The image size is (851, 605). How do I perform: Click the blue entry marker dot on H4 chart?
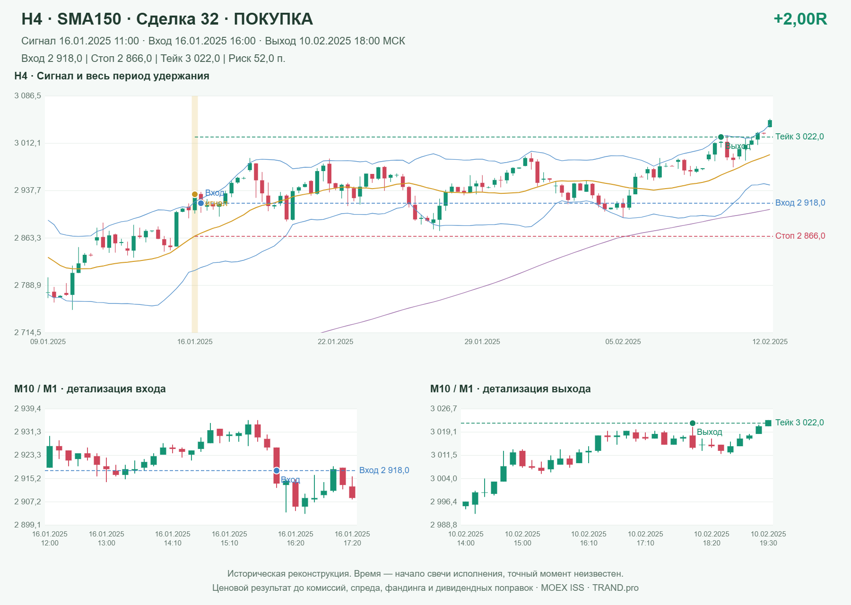tap(201, 203)
